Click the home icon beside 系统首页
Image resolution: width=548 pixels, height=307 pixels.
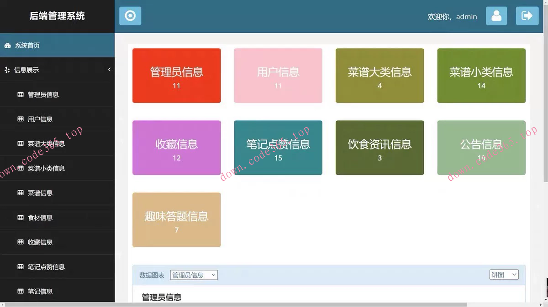pos(8,45)
